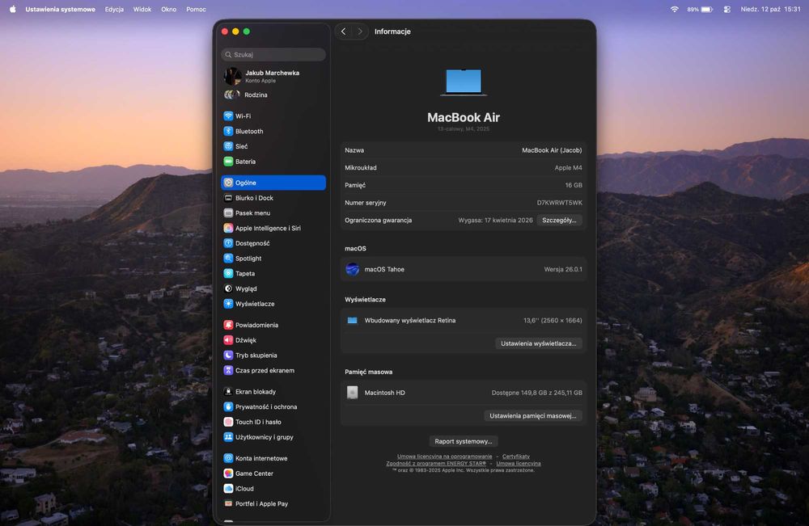Open the Pomoc menu
The width and height of the screenshot is (809, 526).
click(x=196, y=9)
